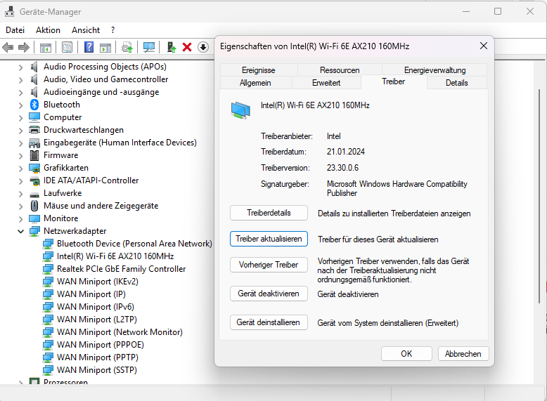The image size is (547, 401).
Task: Click the Laufwerke drive icon
Action: [x=34, y=194]
